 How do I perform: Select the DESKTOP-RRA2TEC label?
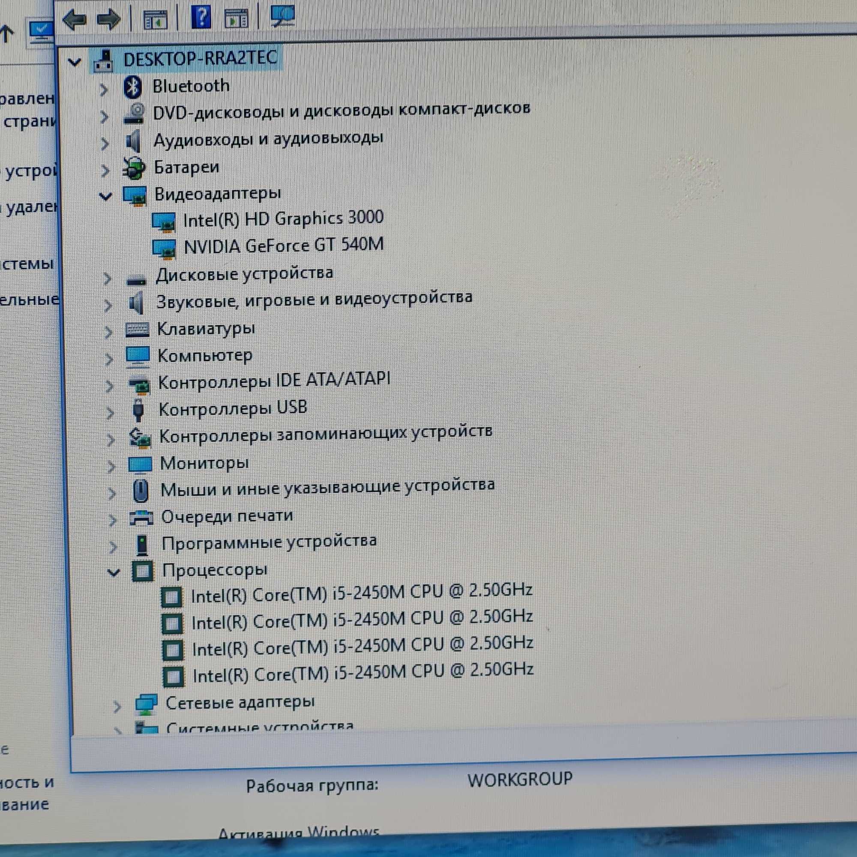click(201, 59)
